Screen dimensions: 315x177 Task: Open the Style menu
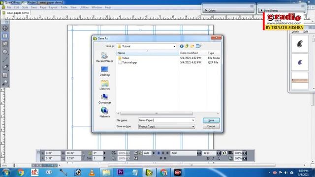pos(25,7)
